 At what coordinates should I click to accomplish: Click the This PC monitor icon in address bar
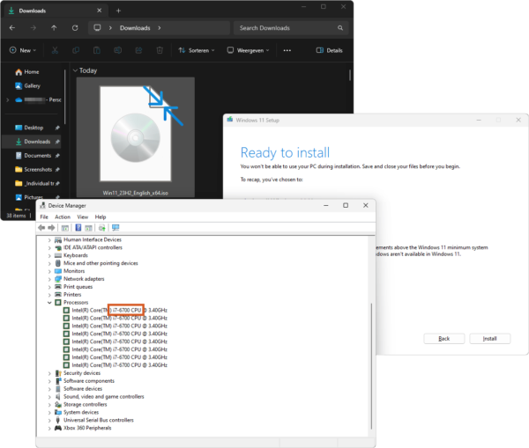[x=97, y=28]
